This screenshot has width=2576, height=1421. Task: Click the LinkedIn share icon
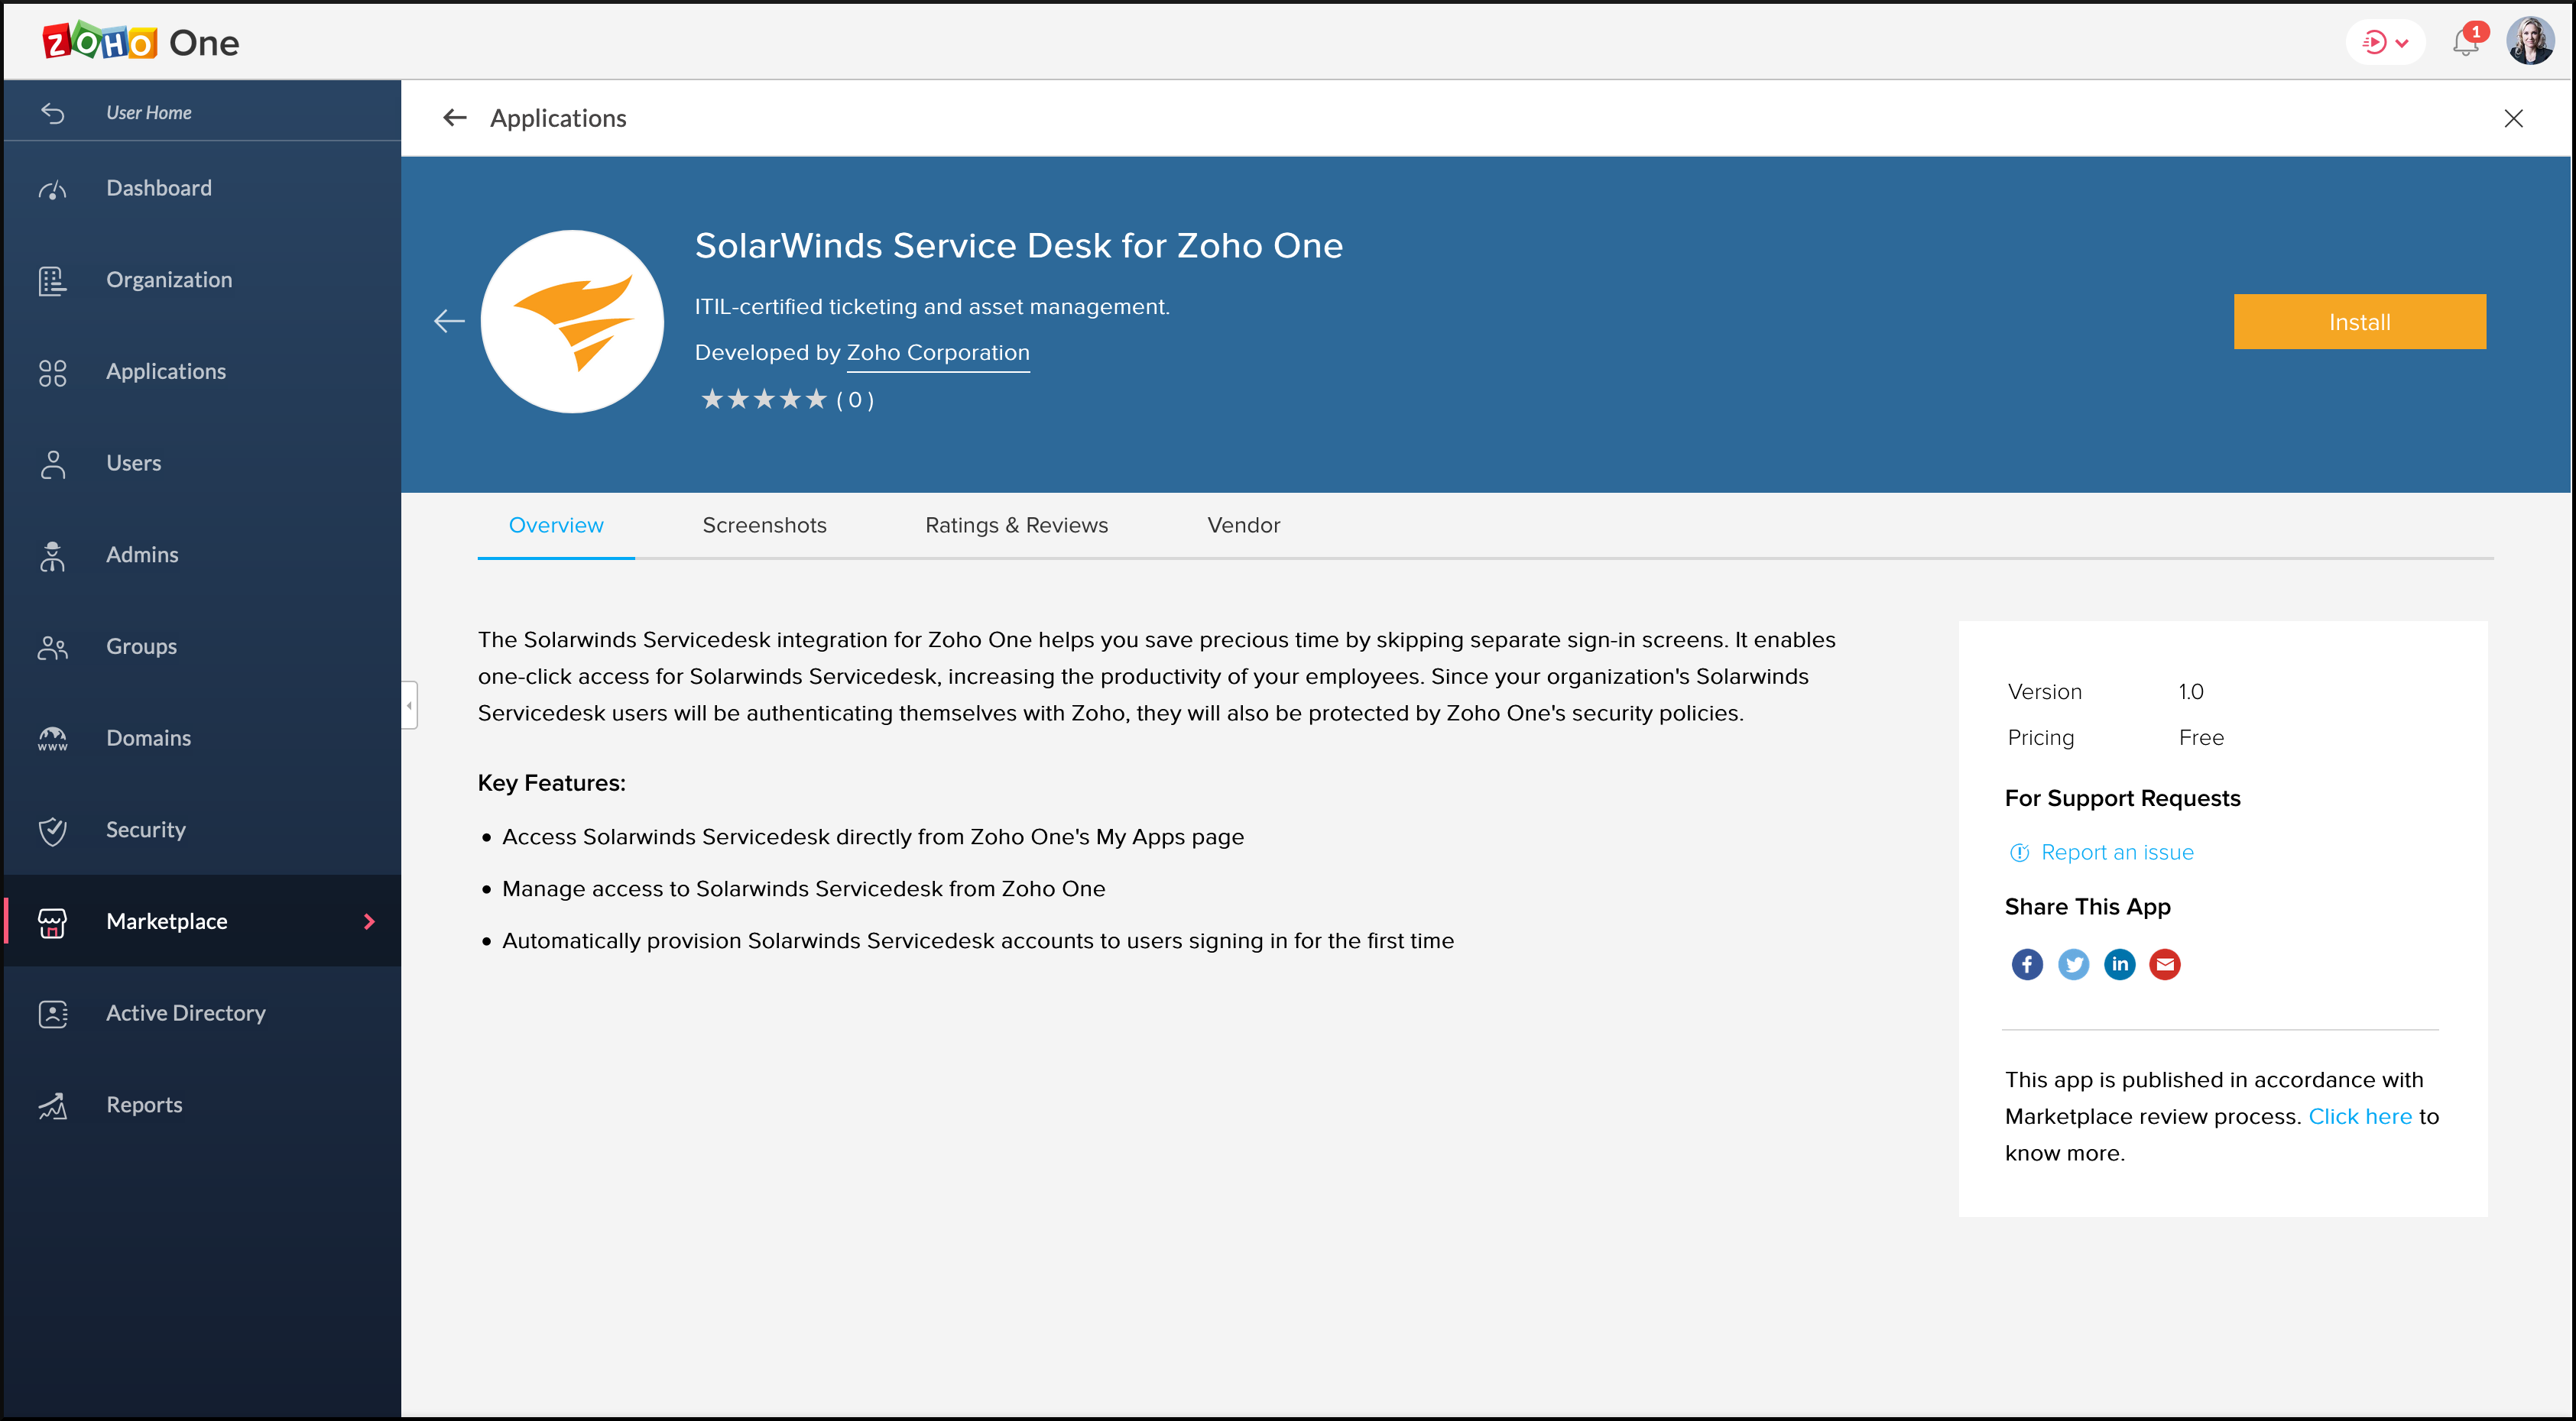2119,964
